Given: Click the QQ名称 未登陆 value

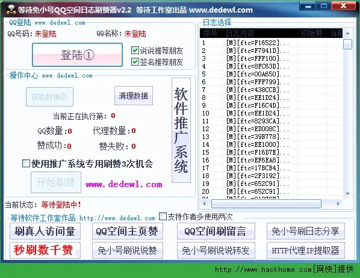Looking at the screenshot, I should coord(135,34).
